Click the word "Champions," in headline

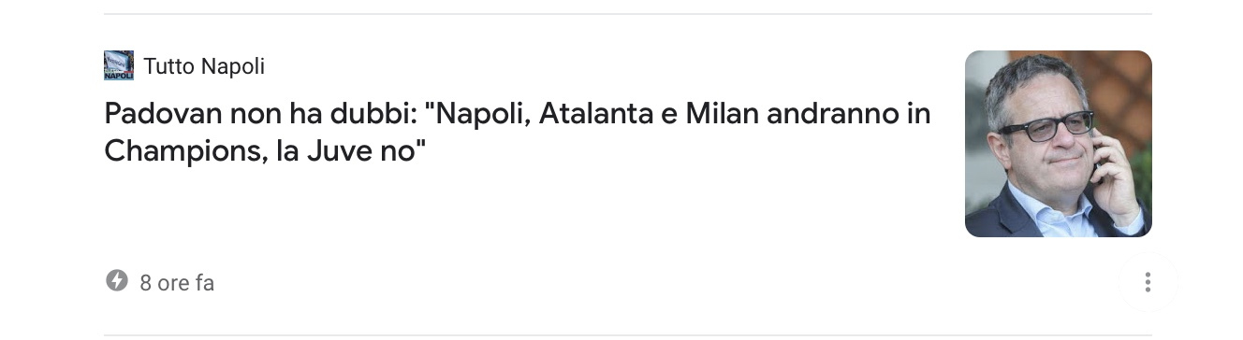coord(186,151)
